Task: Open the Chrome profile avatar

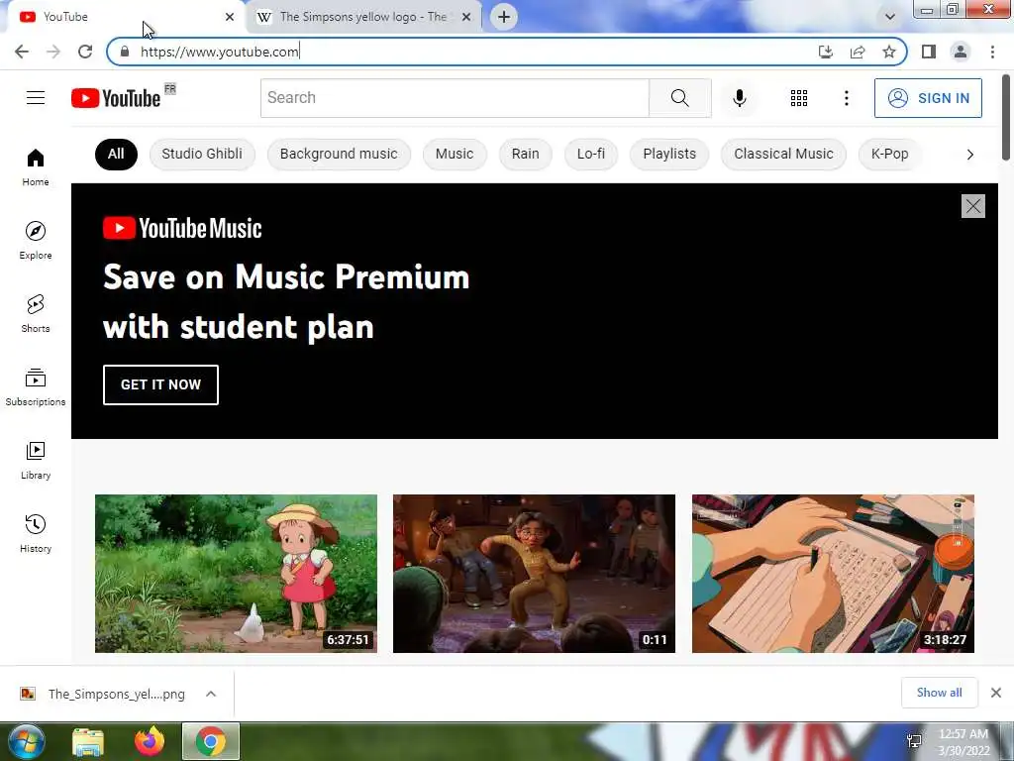Action: 961,52
